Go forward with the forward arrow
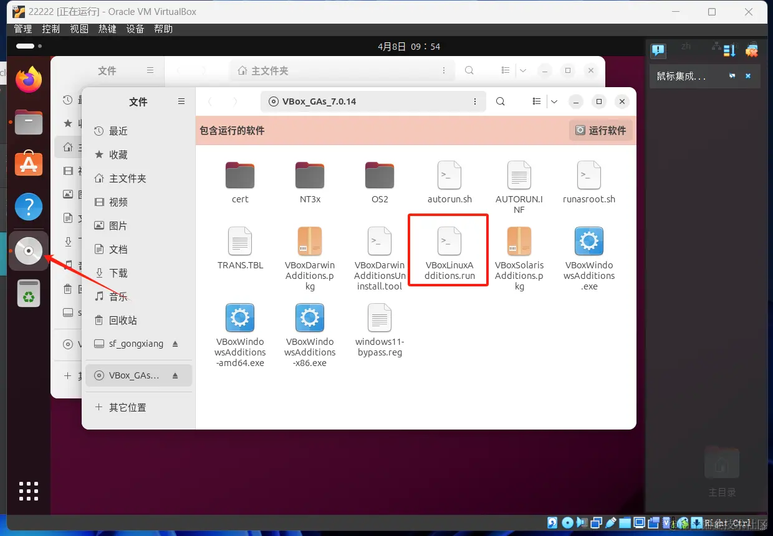 (235, 101)
